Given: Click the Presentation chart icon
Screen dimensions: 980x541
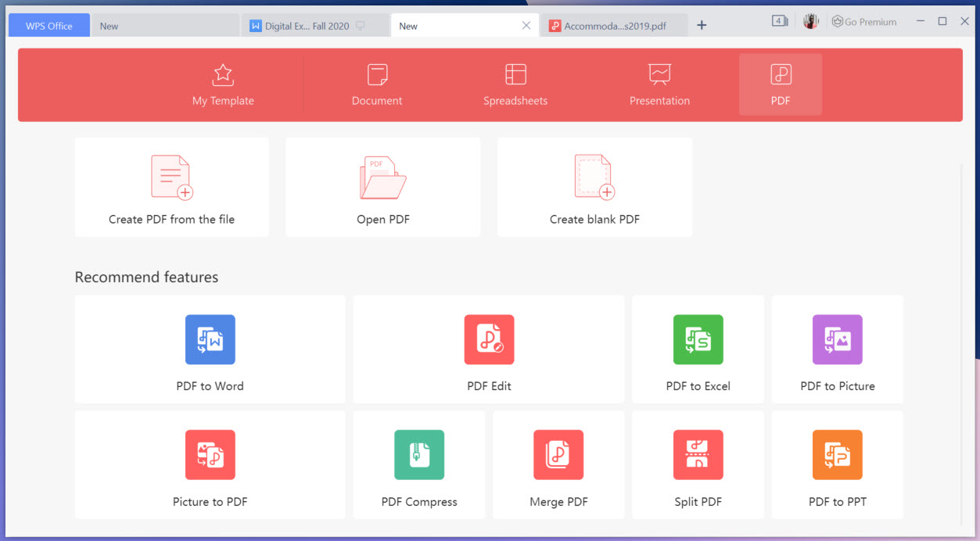Looking at the screenshot, I should point(660,75).
